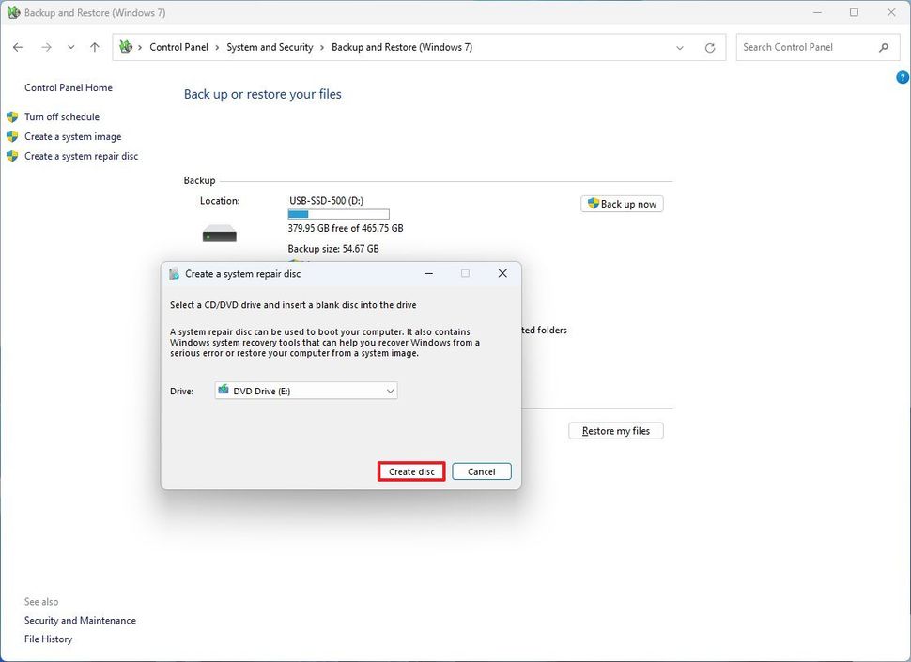Open help with the blue question mark icon
Screen dimensions: 911x662
coord(902,77)
